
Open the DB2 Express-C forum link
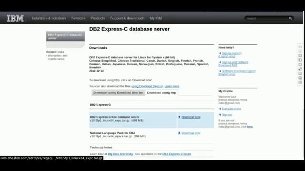tap(177, 154)
